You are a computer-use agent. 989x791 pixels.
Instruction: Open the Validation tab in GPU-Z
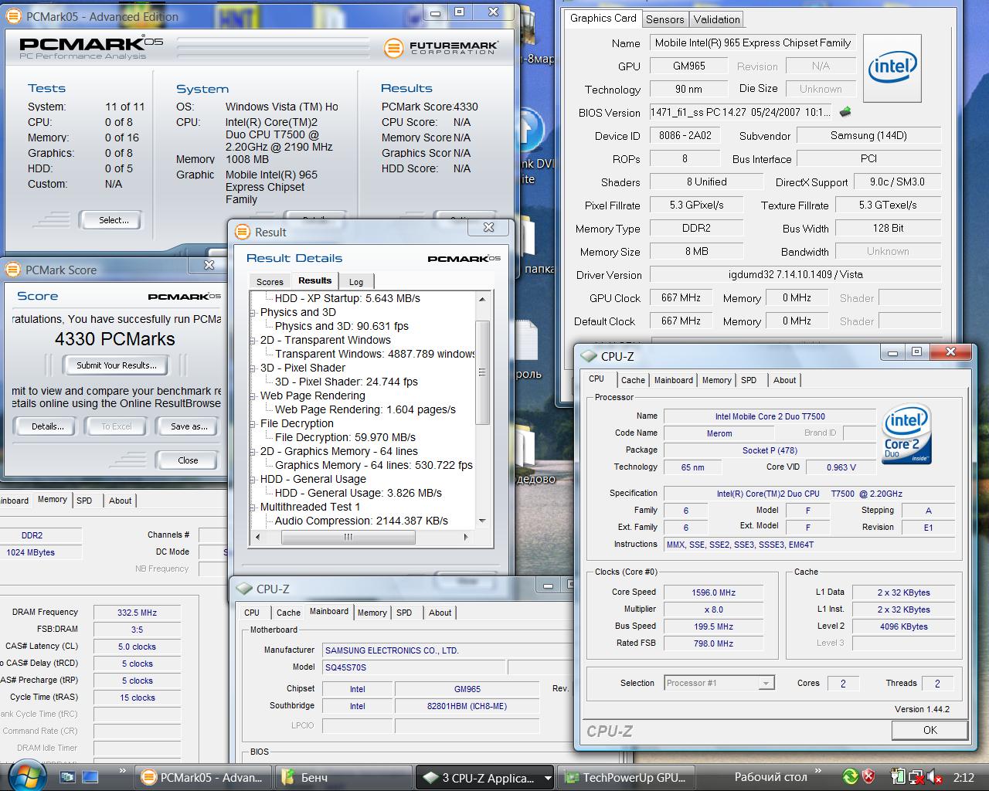coord(716,19)
